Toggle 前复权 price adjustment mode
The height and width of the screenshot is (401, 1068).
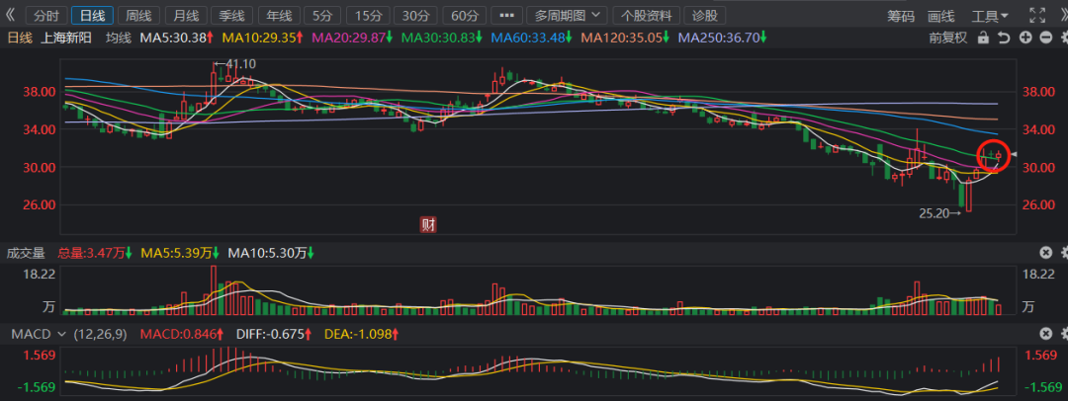(947, 38)
